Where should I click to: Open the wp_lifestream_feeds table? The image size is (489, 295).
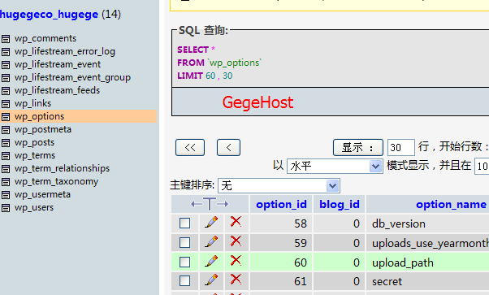[x=57, y=90]
